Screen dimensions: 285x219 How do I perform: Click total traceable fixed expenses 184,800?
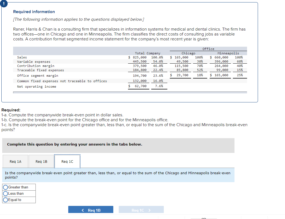coord(139,70)
